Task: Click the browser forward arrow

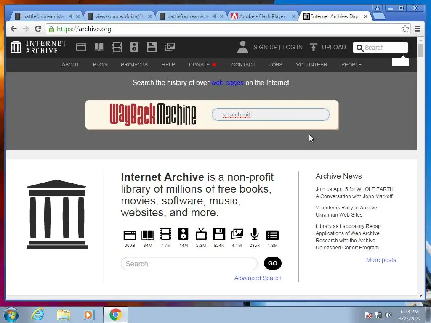Action: tap(26, 29)
